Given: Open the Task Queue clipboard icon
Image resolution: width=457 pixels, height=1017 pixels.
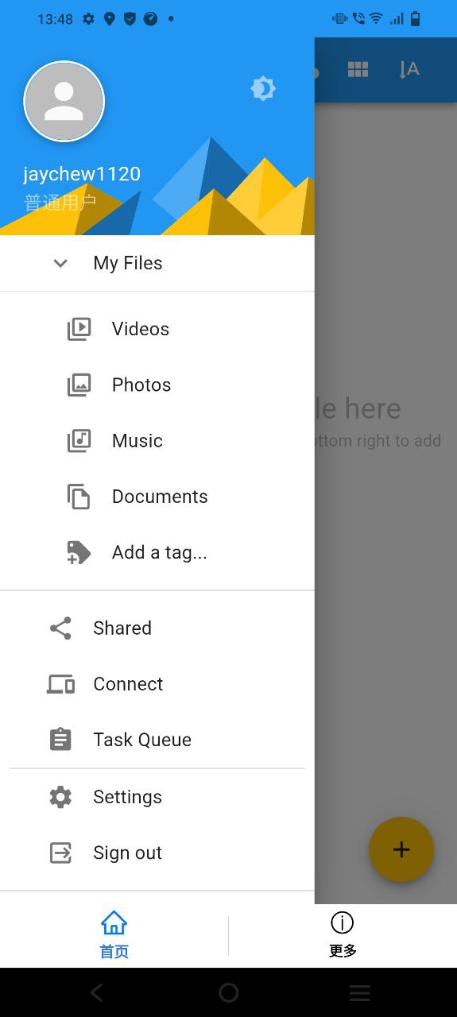Looking at the screenshot, I should [x=60, y=740].
